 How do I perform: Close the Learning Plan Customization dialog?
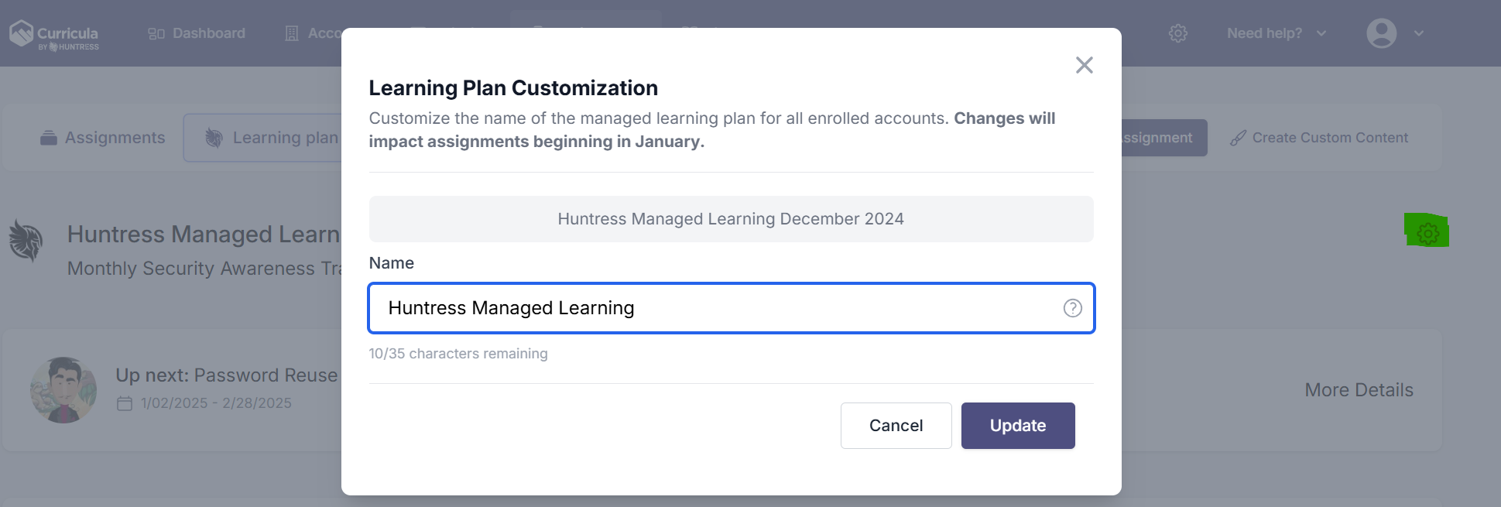click(x=1084, y=65)
